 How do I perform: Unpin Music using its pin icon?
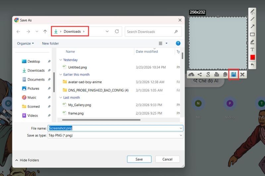(49, 97)
